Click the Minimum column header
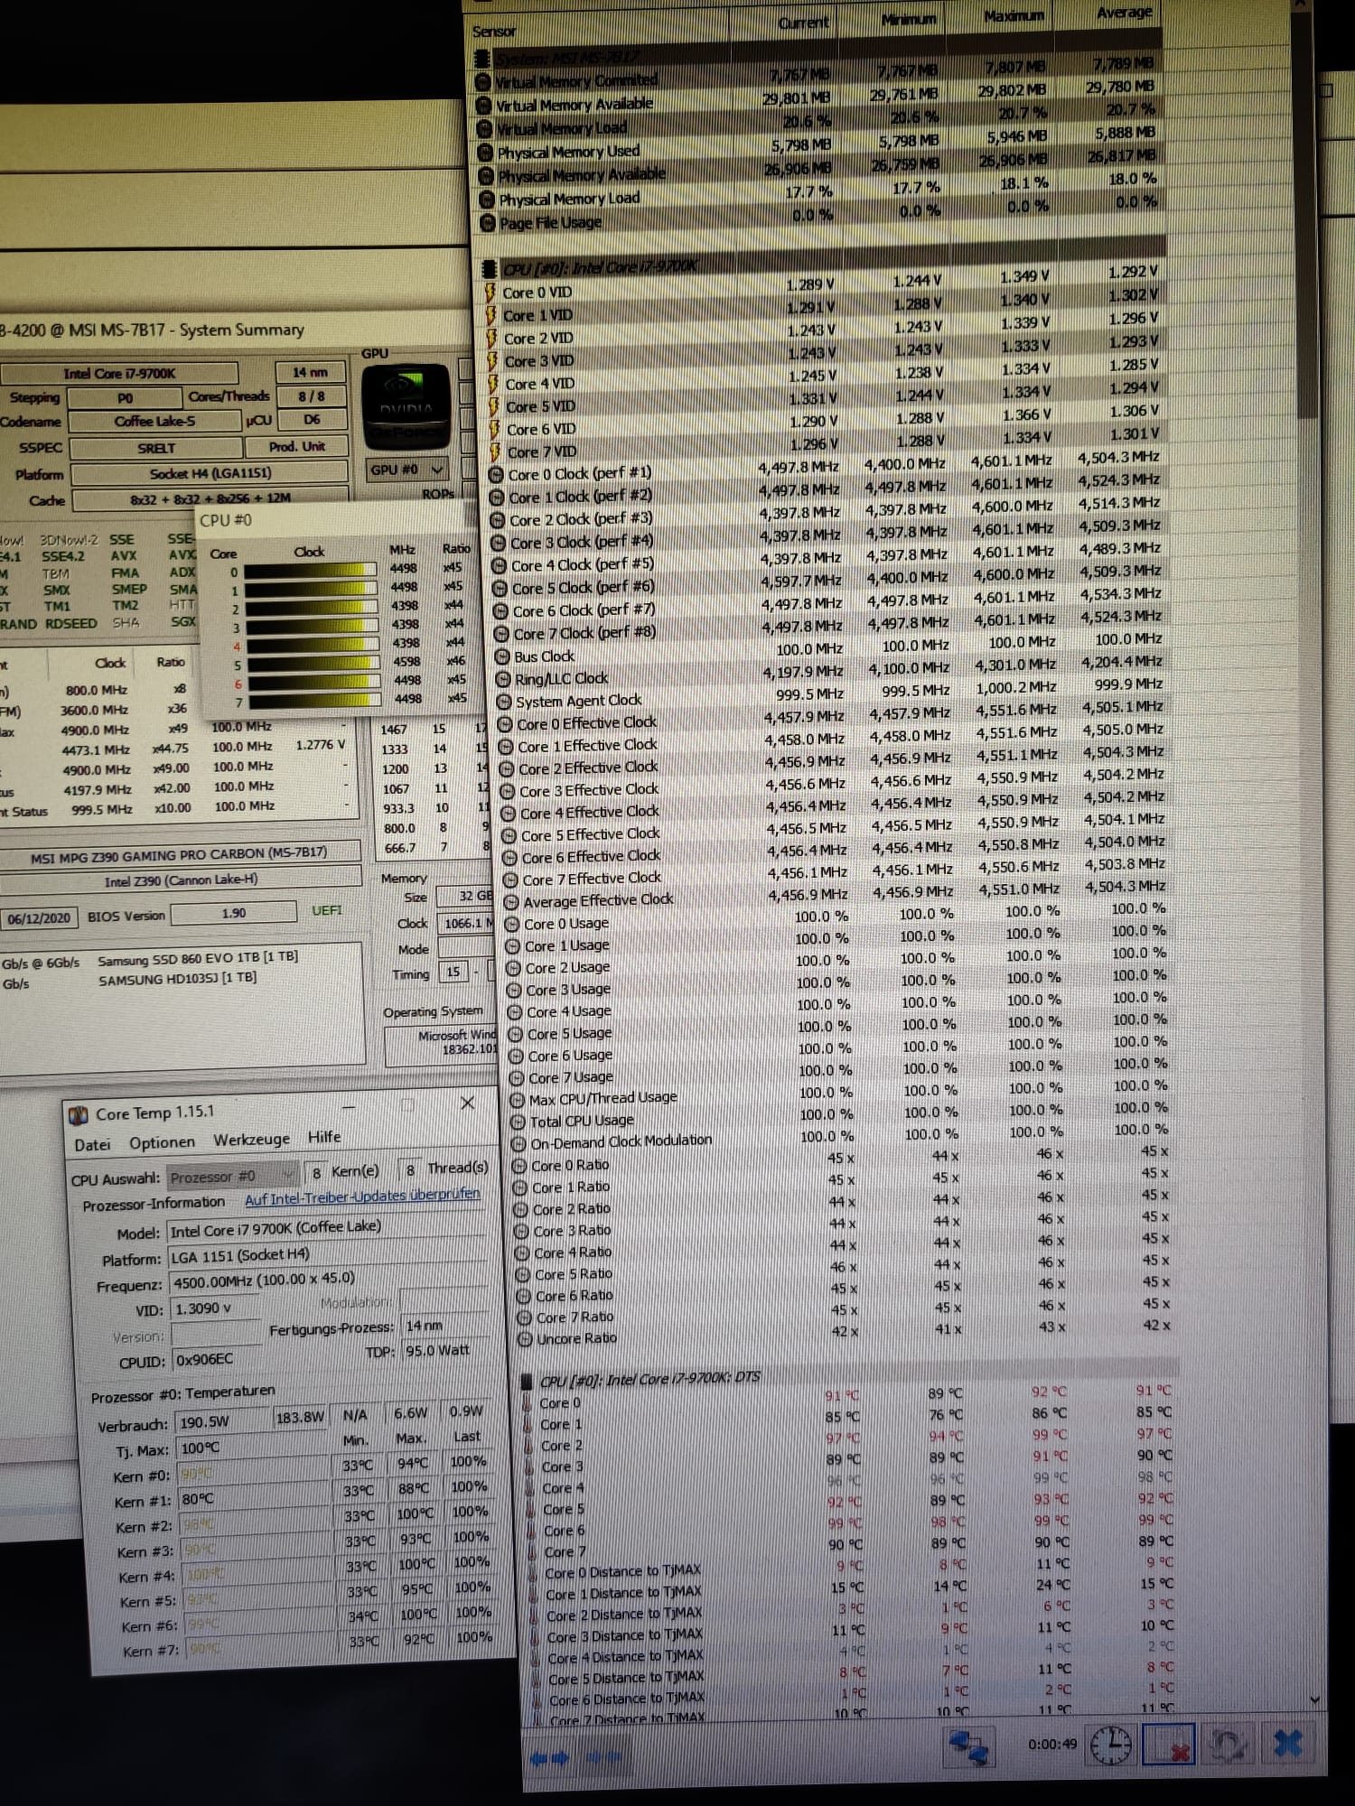Screen dimensions: 1355x1806 click(908, 18)
